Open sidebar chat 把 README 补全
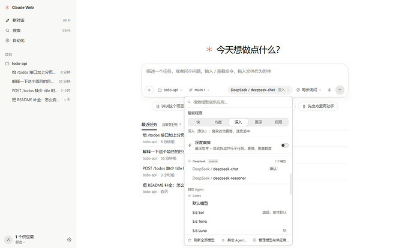Viewport: 414px width, 248px height. [41, 100]
